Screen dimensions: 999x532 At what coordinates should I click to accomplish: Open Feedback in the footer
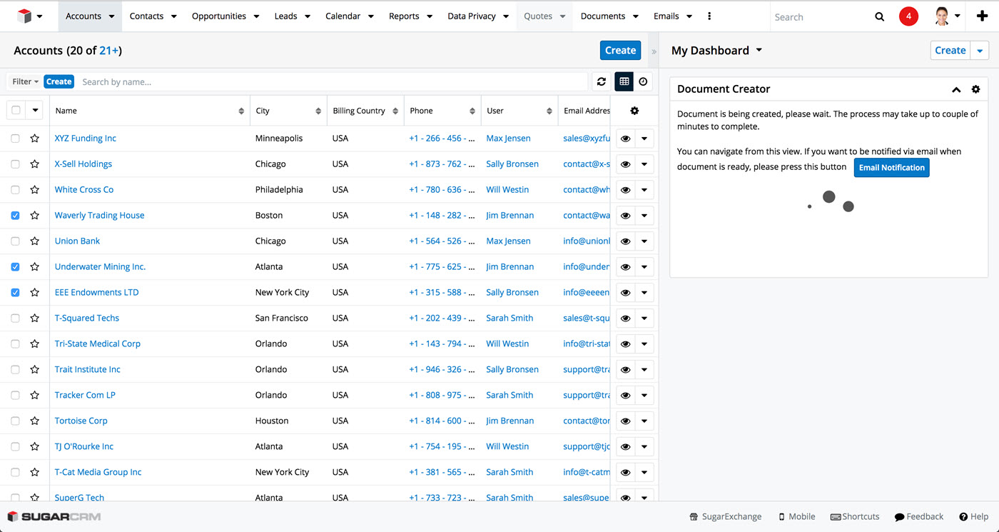point(919,516)
